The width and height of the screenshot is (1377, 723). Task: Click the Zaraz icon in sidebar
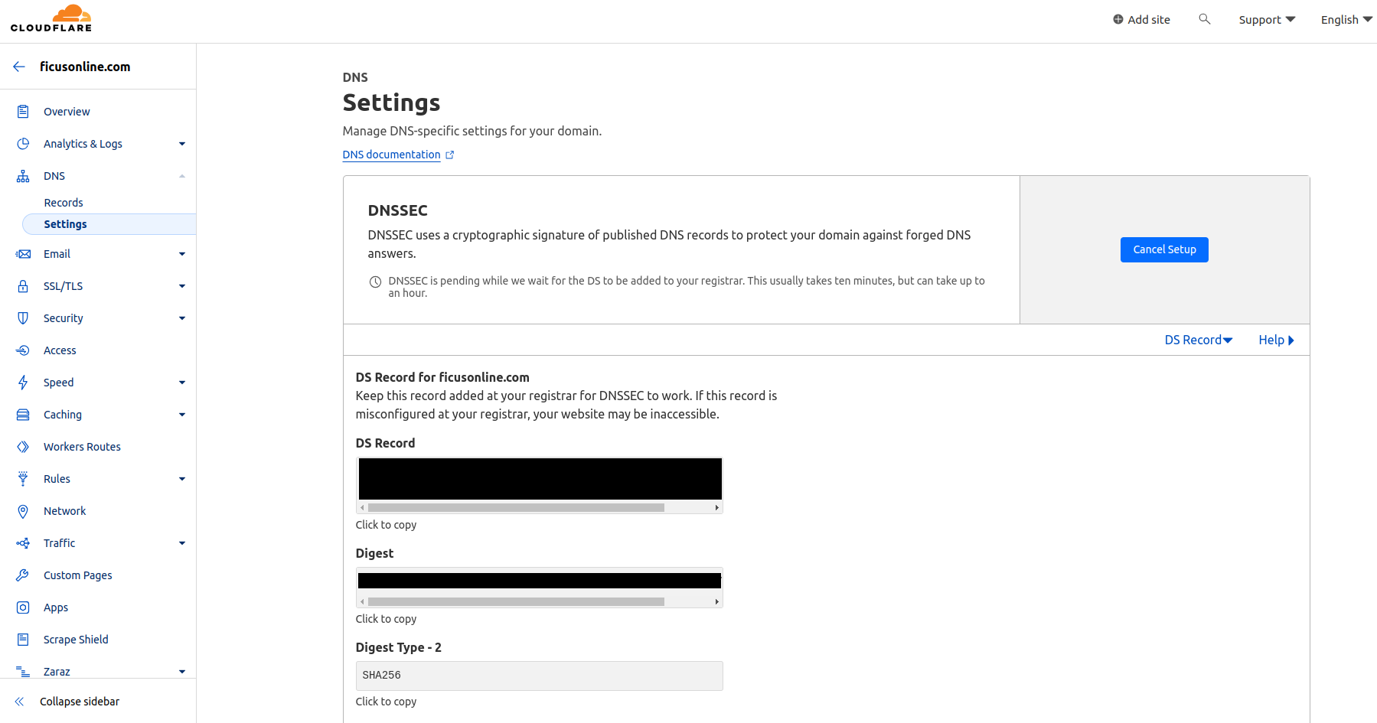[x=23, y=672]
